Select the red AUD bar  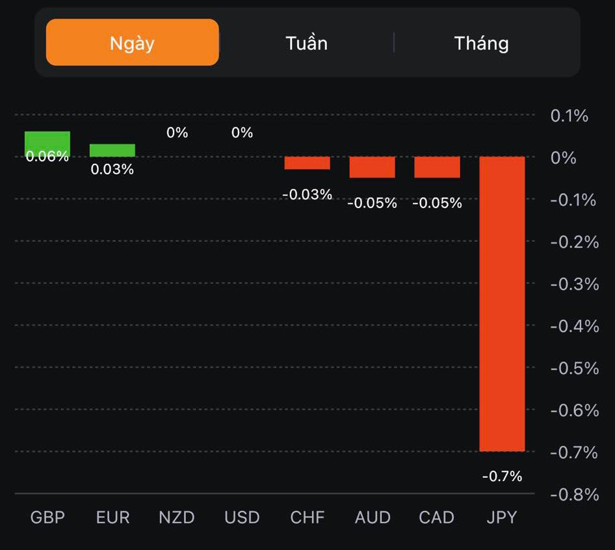click(372, 167)
